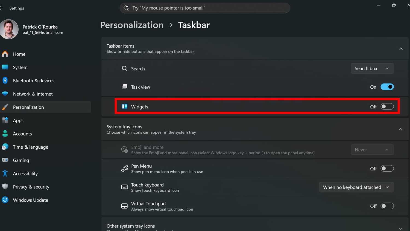410x231 pixels.
Task: Click the Personalization breadcrumb link
Action: tap(132, 25)
